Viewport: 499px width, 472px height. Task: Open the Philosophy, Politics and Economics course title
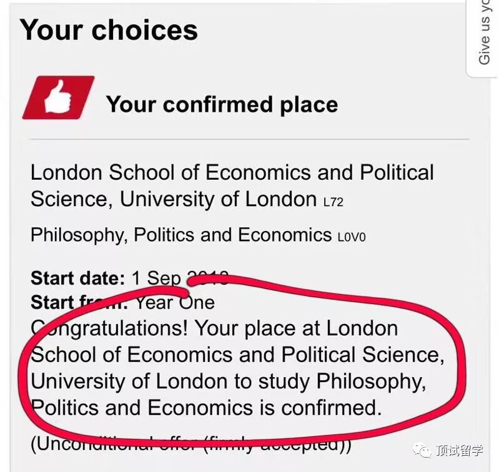181,235
